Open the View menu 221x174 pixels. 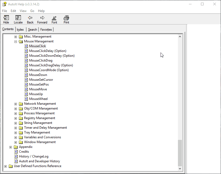pyautogui.click(x=23, y=11)
